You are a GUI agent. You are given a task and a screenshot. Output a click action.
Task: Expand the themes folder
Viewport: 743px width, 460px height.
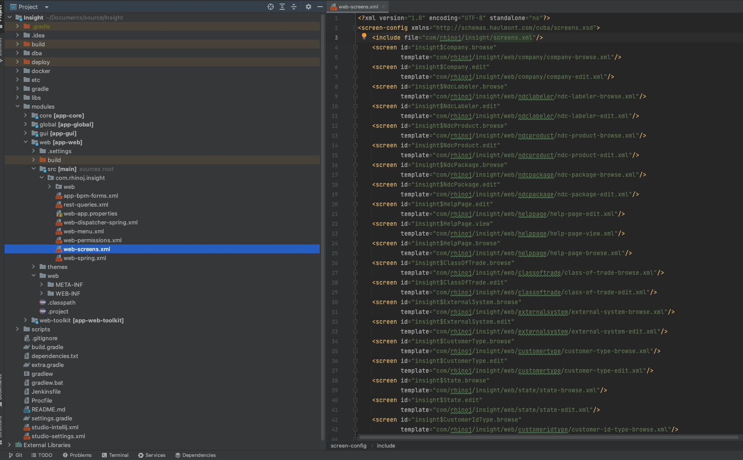[33, 267]
